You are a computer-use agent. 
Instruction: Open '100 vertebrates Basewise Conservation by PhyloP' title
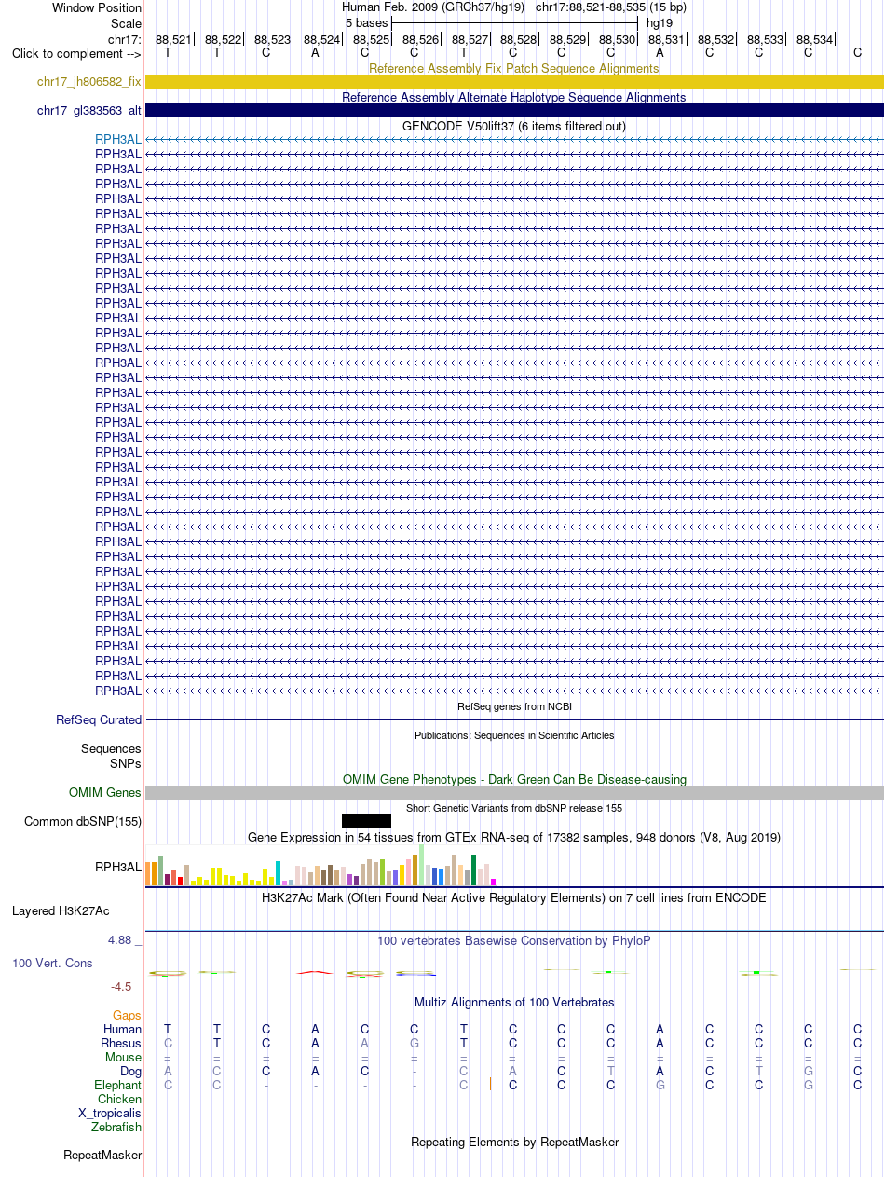pos(514,941)
